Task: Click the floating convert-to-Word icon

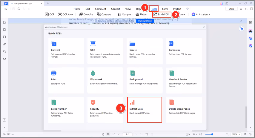Action: [242, 29]
